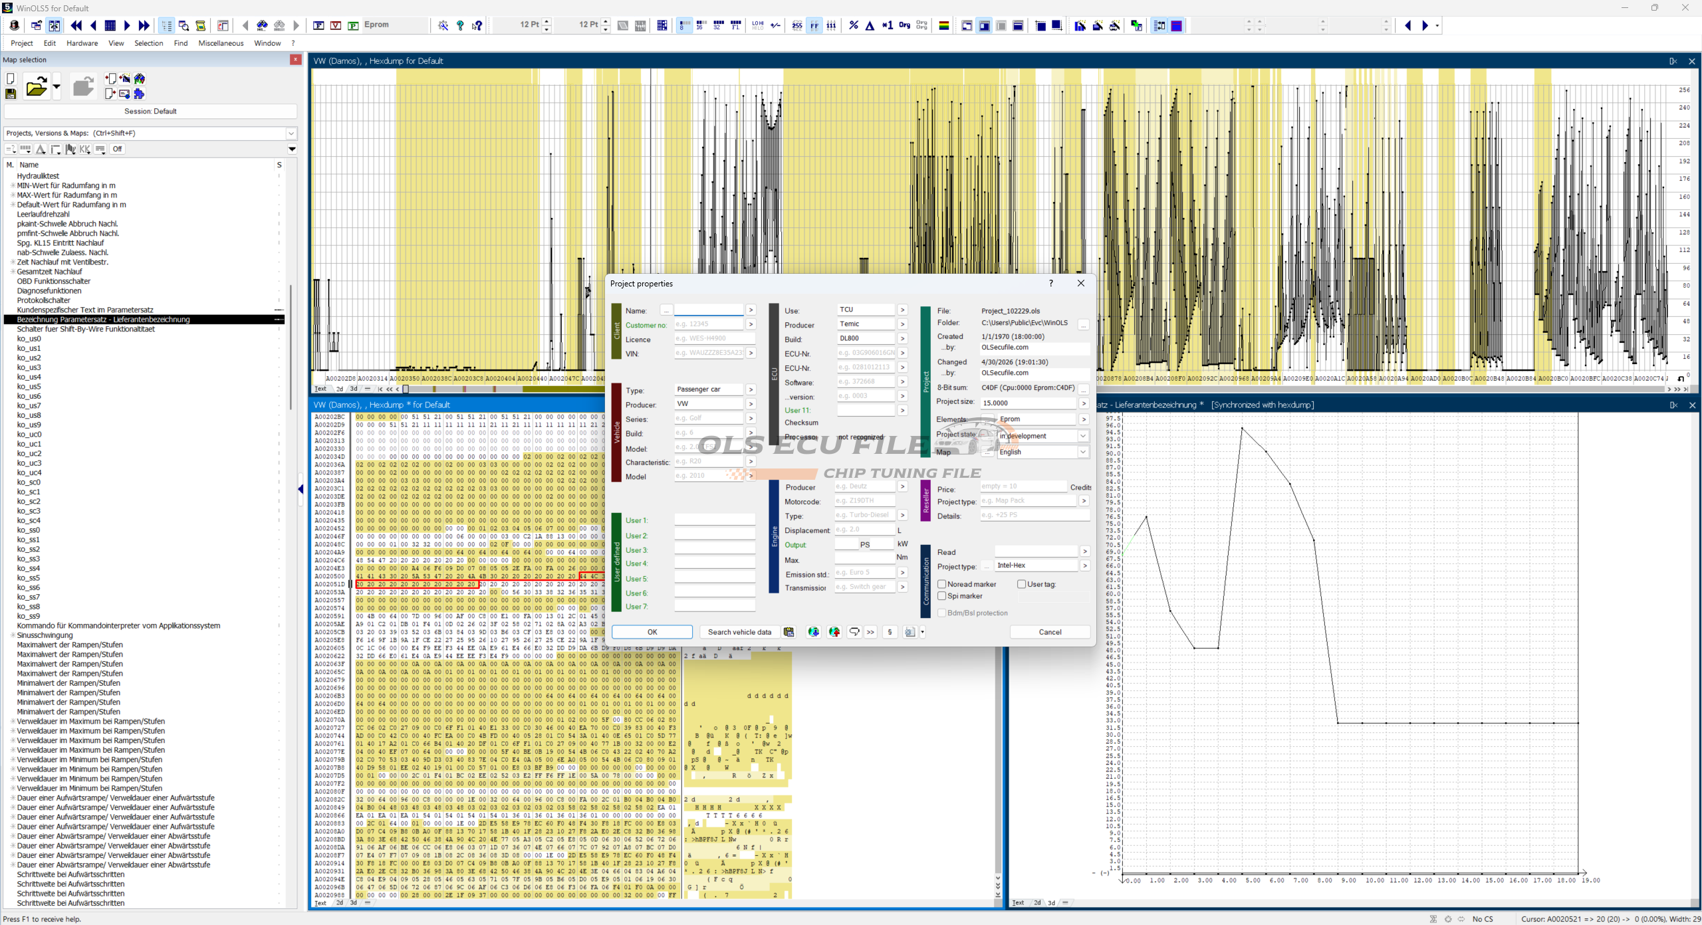Image resolution: width=1702 pixels, height=925 pixels.
Task: Toggle LoHi byte order icon
Action: (758, 25)
